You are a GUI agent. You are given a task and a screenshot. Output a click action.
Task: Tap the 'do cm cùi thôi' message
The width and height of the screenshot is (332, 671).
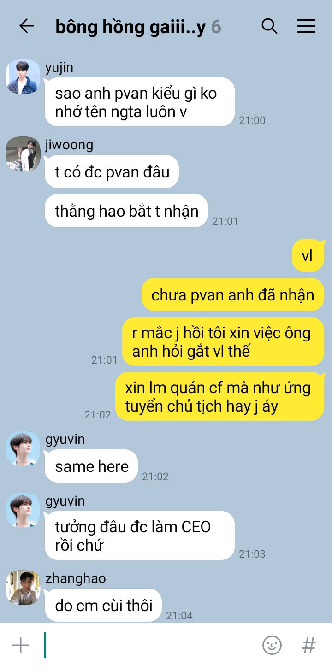coord(103,605)
